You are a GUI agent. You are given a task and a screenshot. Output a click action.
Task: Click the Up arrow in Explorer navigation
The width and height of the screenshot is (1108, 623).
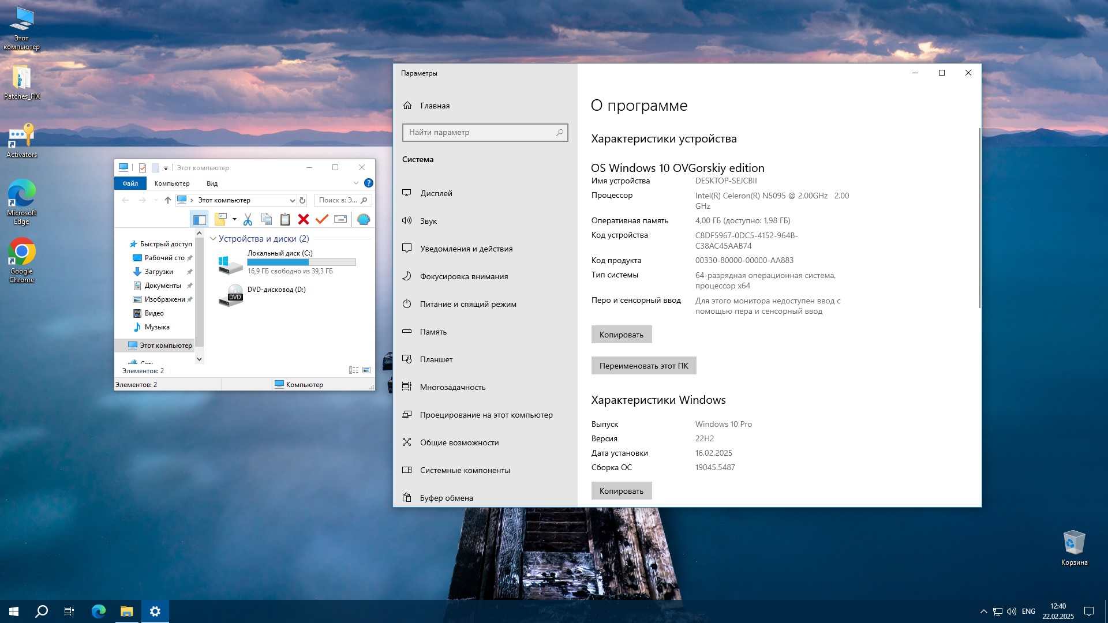coord(168,200)
